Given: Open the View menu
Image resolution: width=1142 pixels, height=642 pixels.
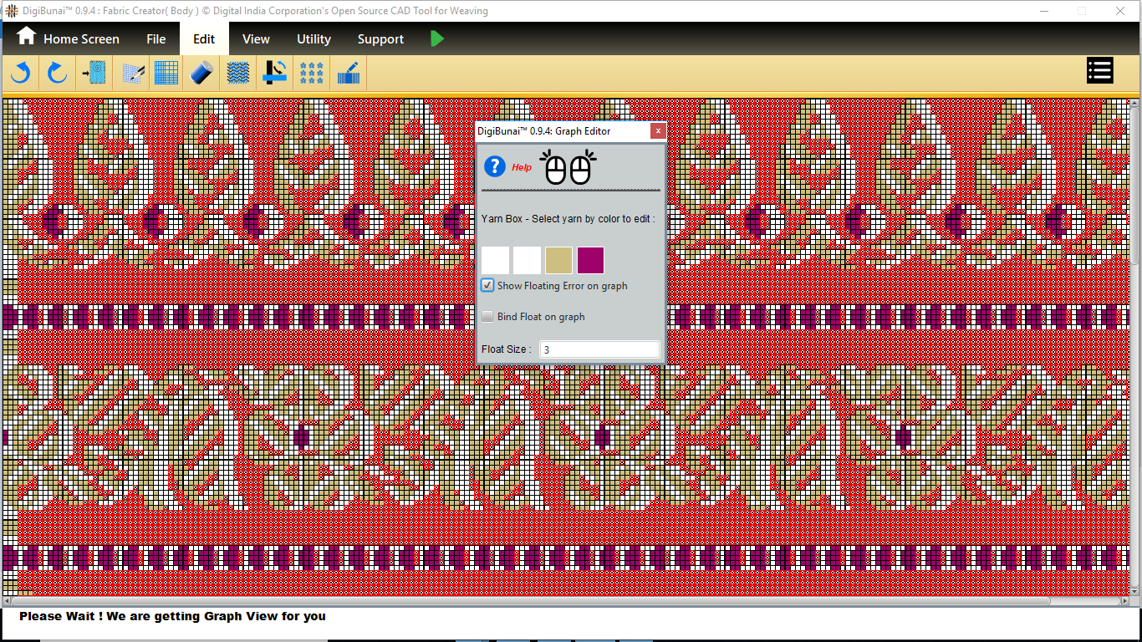Looking at the screenshot, I should tap(256, 39).
